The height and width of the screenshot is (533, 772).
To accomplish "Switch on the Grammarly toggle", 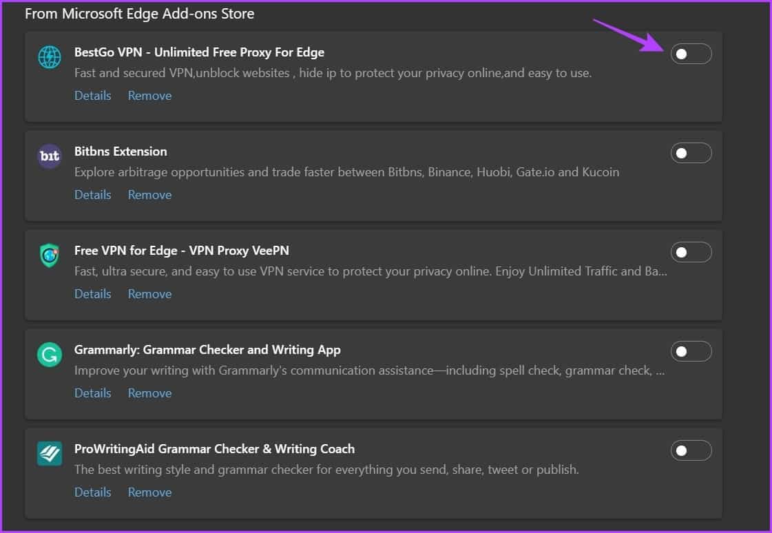I will tap(691, 351).
